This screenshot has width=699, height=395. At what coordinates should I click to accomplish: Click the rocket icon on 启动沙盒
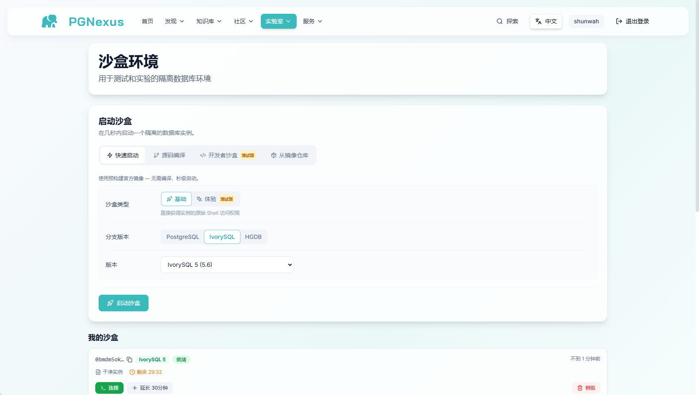pyautogui.click(x=110, y=303)
